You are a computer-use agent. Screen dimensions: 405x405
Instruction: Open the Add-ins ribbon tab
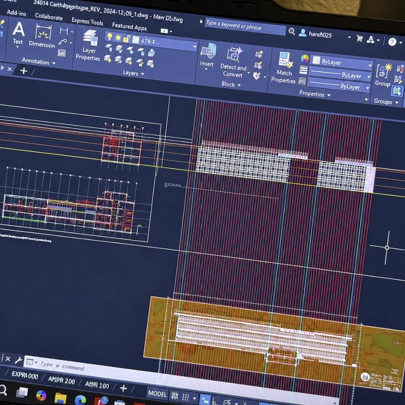17,13
